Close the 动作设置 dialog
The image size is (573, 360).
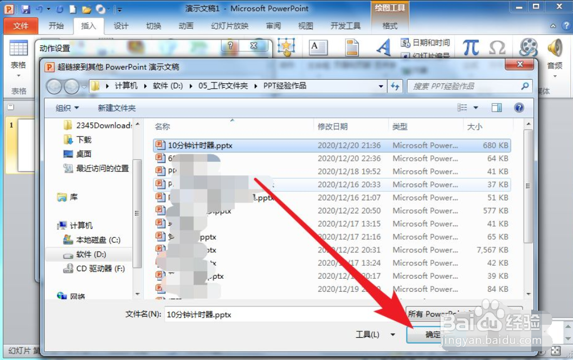click(254, 45)
